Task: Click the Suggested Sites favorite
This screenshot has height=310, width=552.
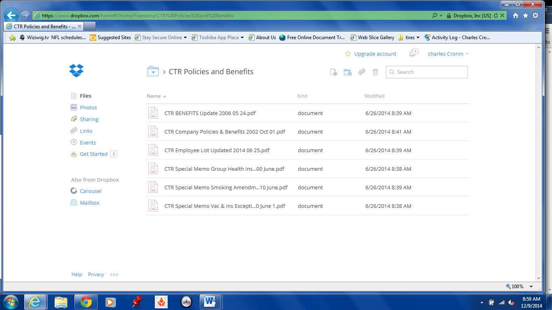Action: click(110, 38)
